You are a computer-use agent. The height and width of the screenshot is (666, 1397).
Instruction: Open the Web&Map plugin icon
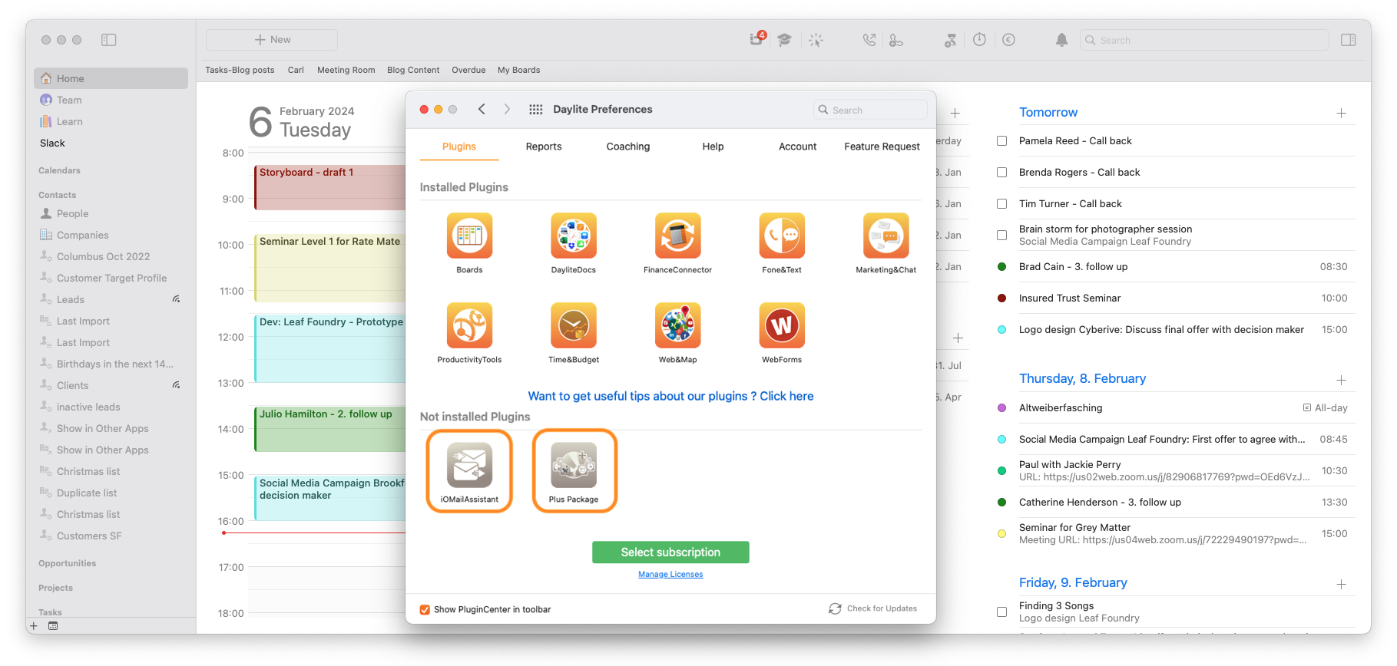click(677, 325)
